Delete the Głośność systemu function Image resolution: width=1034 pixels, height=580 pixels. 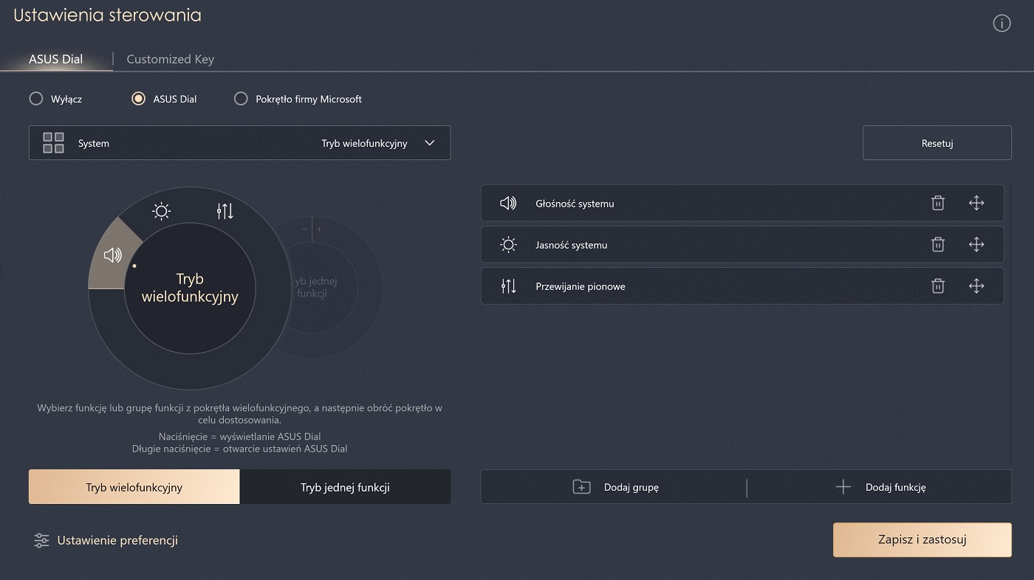click(x=937, y=203)
